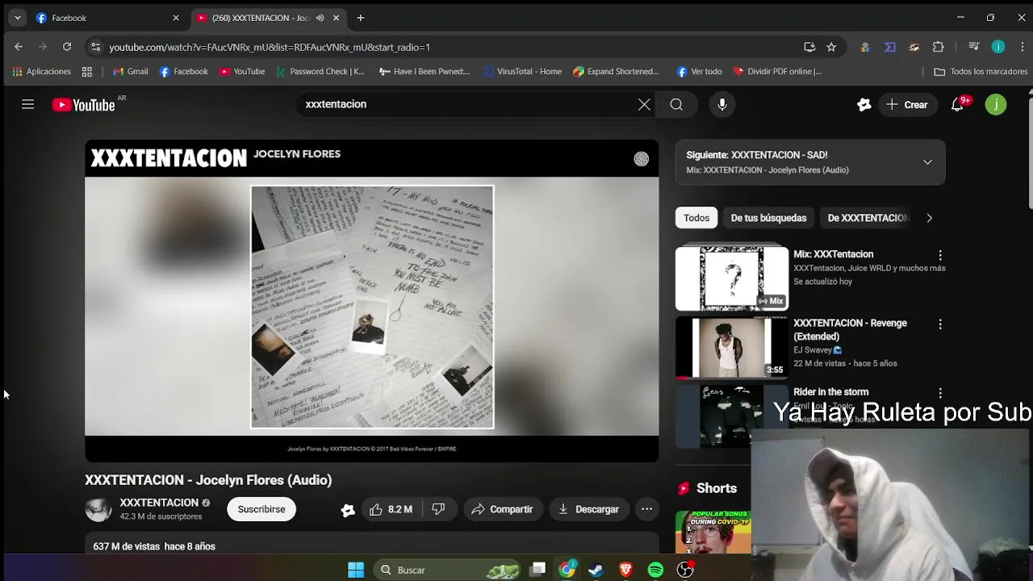
Task: Open the Mix: XXXTentacion thumbnail
Action: click(x=732, y=278)
